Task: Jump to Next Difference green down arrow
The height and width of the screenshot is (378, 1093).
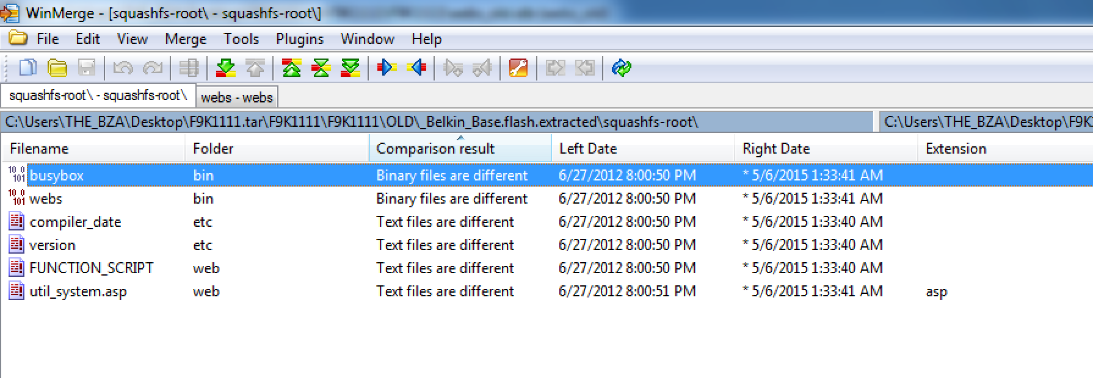Action: point(225,68)
